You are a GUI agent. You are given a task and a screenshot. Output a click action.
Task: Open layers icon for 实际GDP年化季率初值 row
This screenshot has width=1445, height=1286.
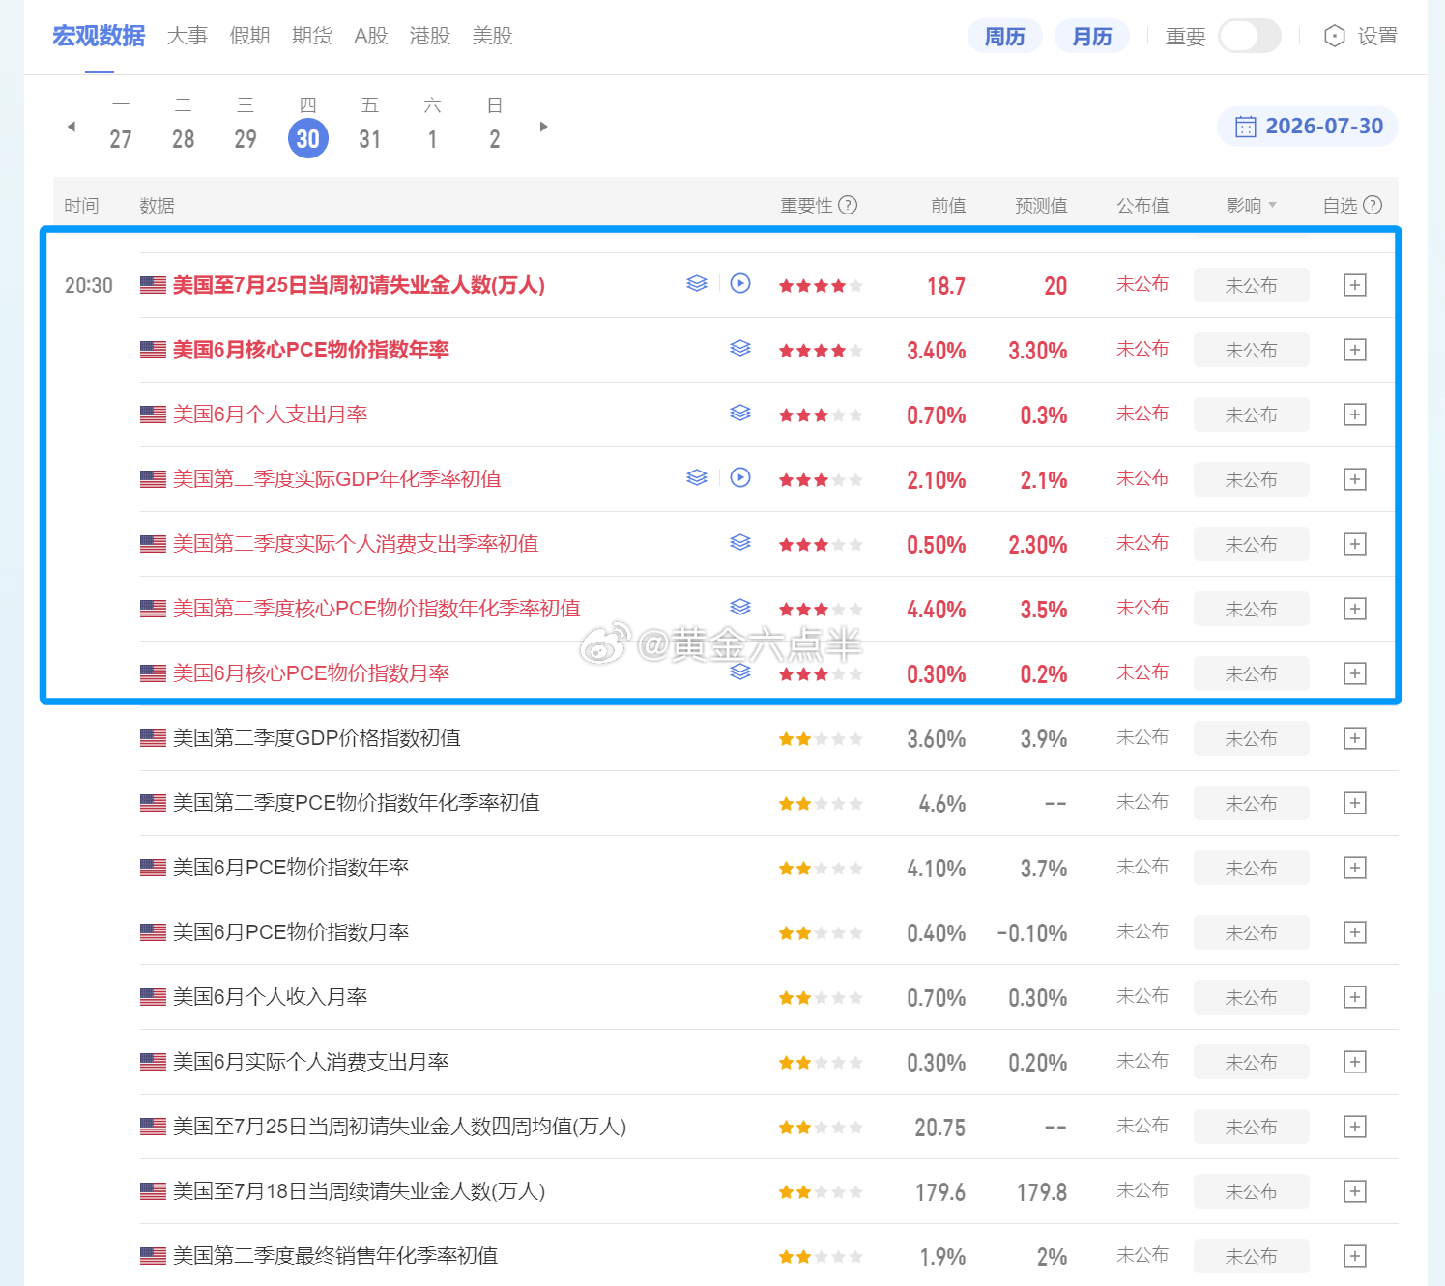click(697, 477)
